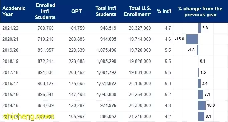Select the 223,539 OPT value
The height and width of the screenshot is (122, 228).
click(77, 50)
